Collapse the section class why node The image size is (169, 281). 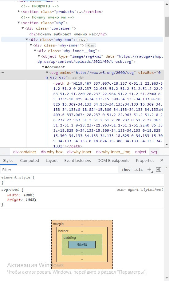(x=19, y=22)
